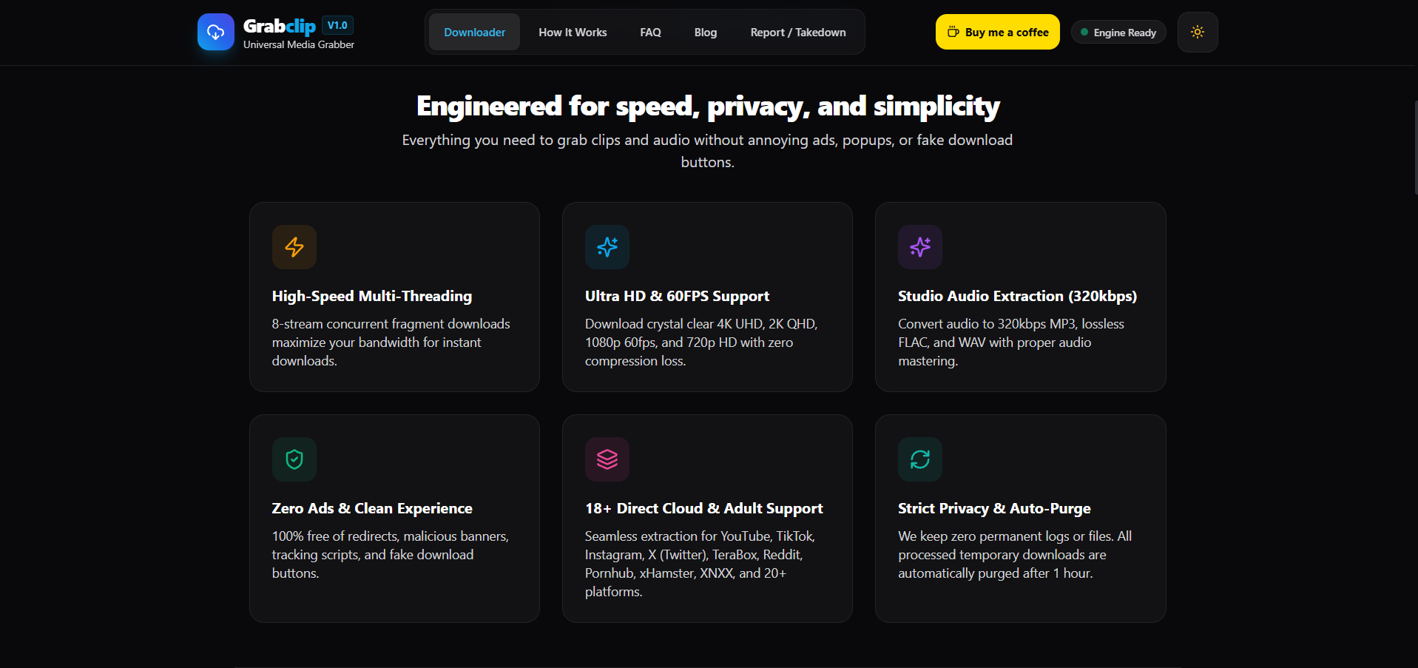
Task: Click the coffee cup icon in yellow button
Action: [953, 32]
